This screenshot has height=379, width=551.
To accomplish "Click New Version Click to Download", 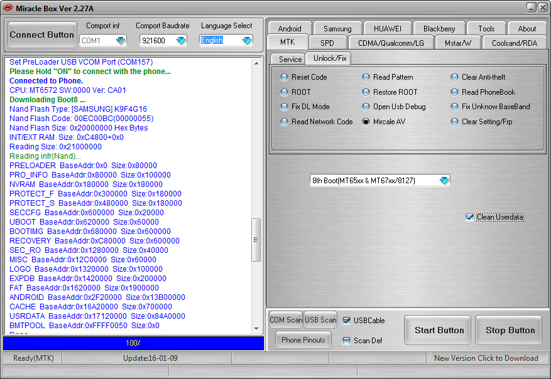I will coord(486,358).
